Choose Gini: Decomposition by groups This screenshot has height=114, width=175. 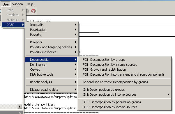[x=125, y=90]
